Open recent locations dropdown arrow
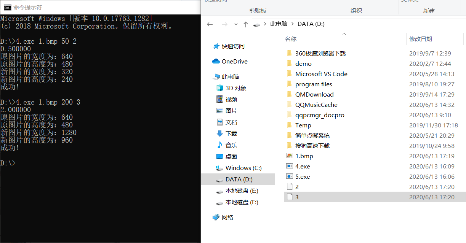 pyautogui.click(x=235, y=24)
